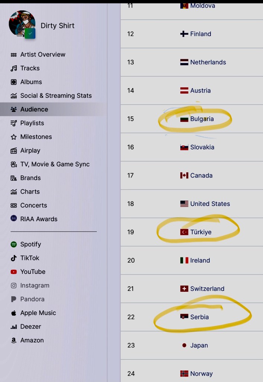
Task: Open the Deezer stats link
Action: tap(31, 327)
